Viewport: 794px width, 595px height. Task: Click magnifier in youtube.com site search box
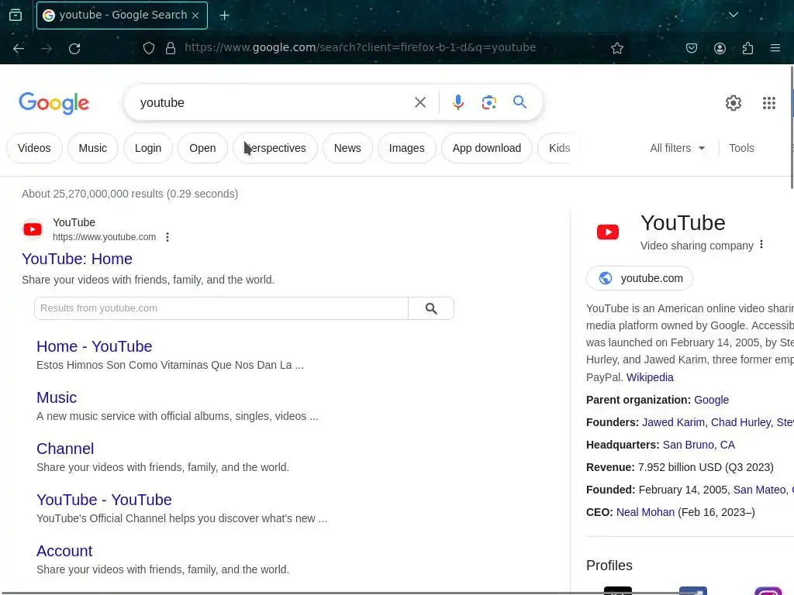point(431,308)
